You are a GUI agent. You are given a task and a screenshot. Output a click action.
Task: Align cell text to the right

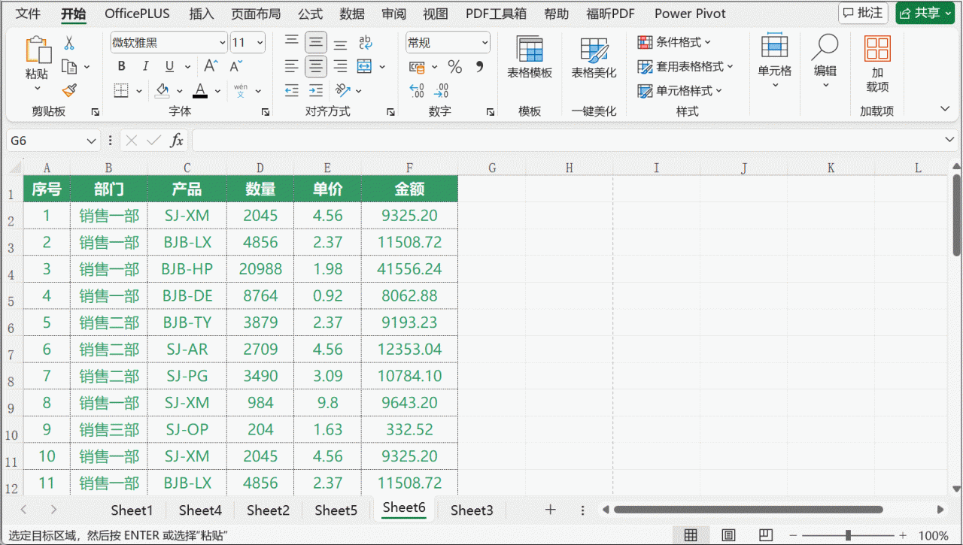[340, 66]
